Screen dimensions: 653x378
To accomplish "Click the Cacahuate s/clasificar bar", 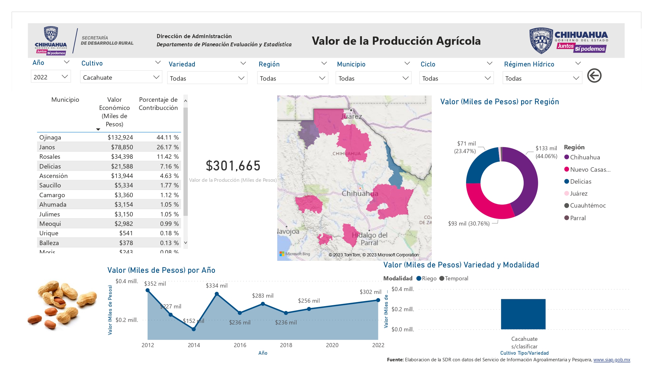I will (523, 314).
